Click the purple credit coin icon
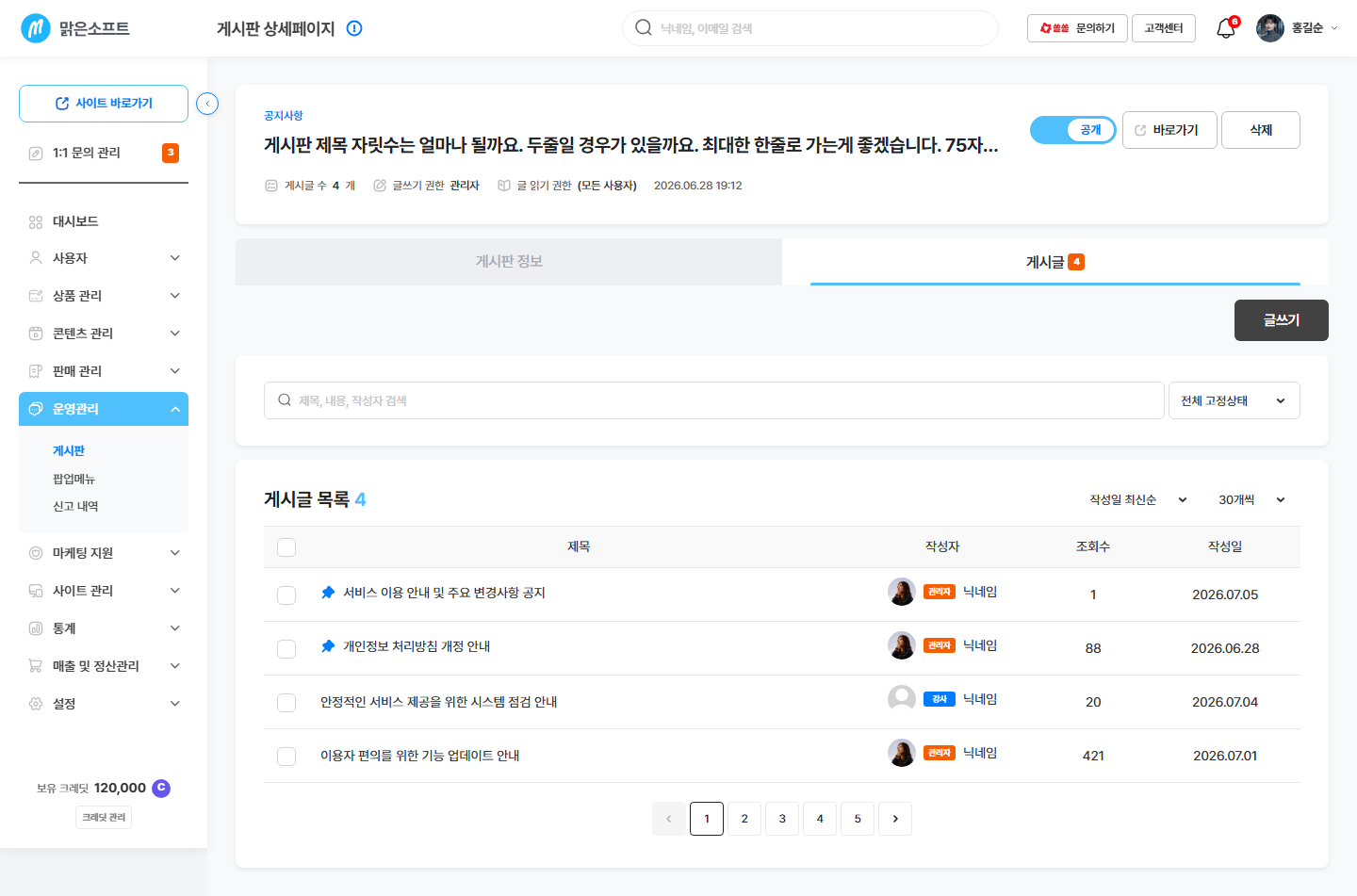This screenshot has height=896, width=1357. point(161,788)
